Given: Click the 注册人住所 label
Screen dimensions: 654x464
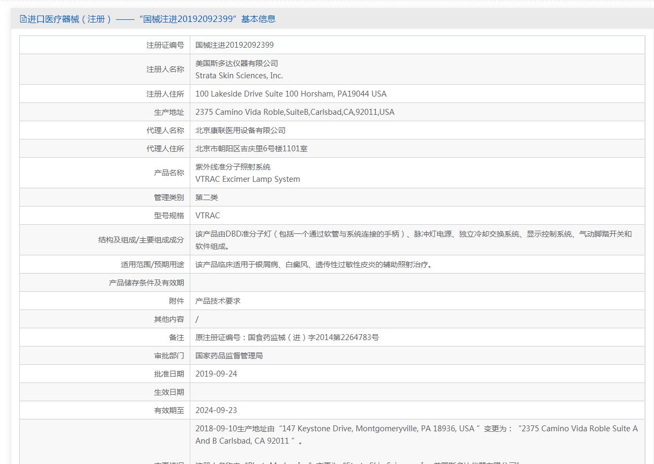Looking at the screenshot, I should [165, 94].
